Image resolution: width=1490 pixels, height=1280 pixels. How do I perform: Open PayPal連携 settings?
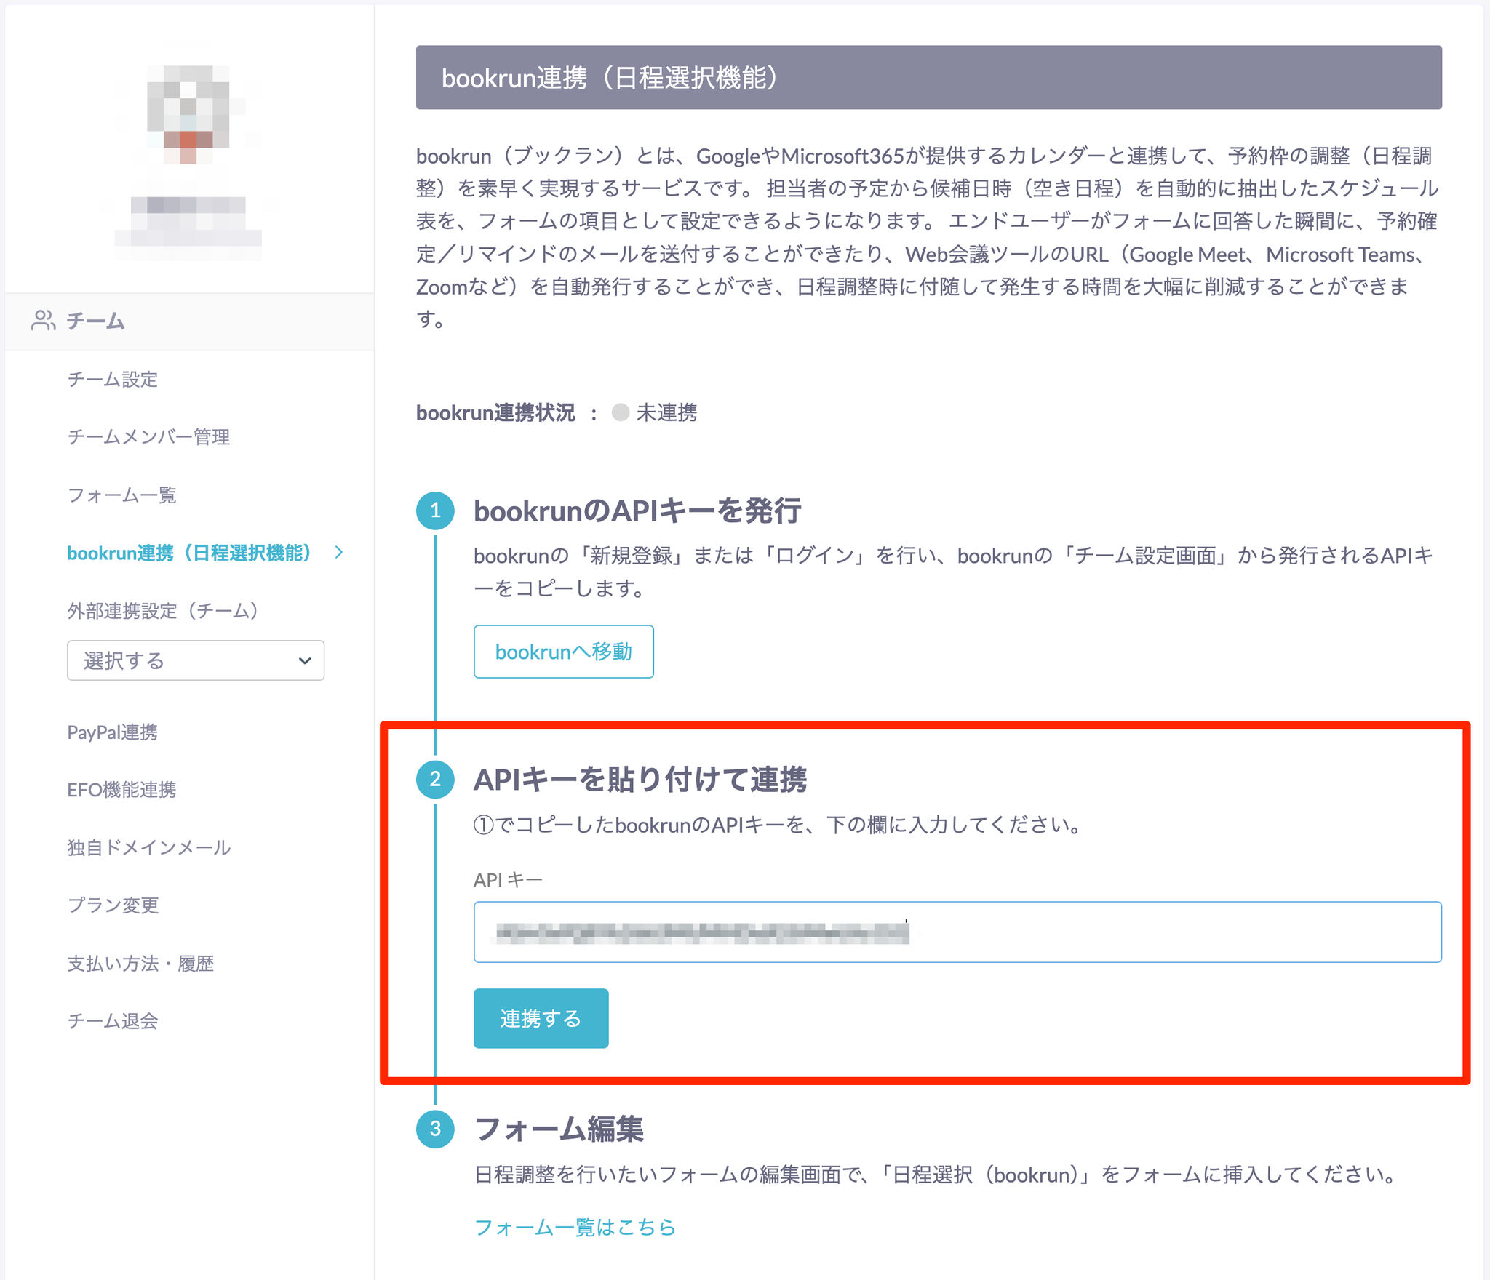pos(112,732)
